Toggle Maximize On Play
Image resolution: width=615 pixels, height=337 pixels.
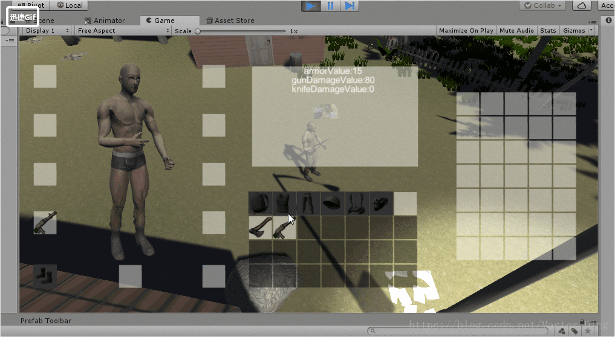(x=466, y=31)
